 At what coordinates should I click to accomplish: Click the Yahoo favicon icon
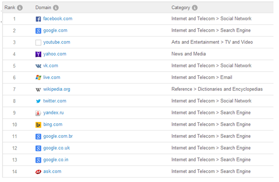[38, 54]
